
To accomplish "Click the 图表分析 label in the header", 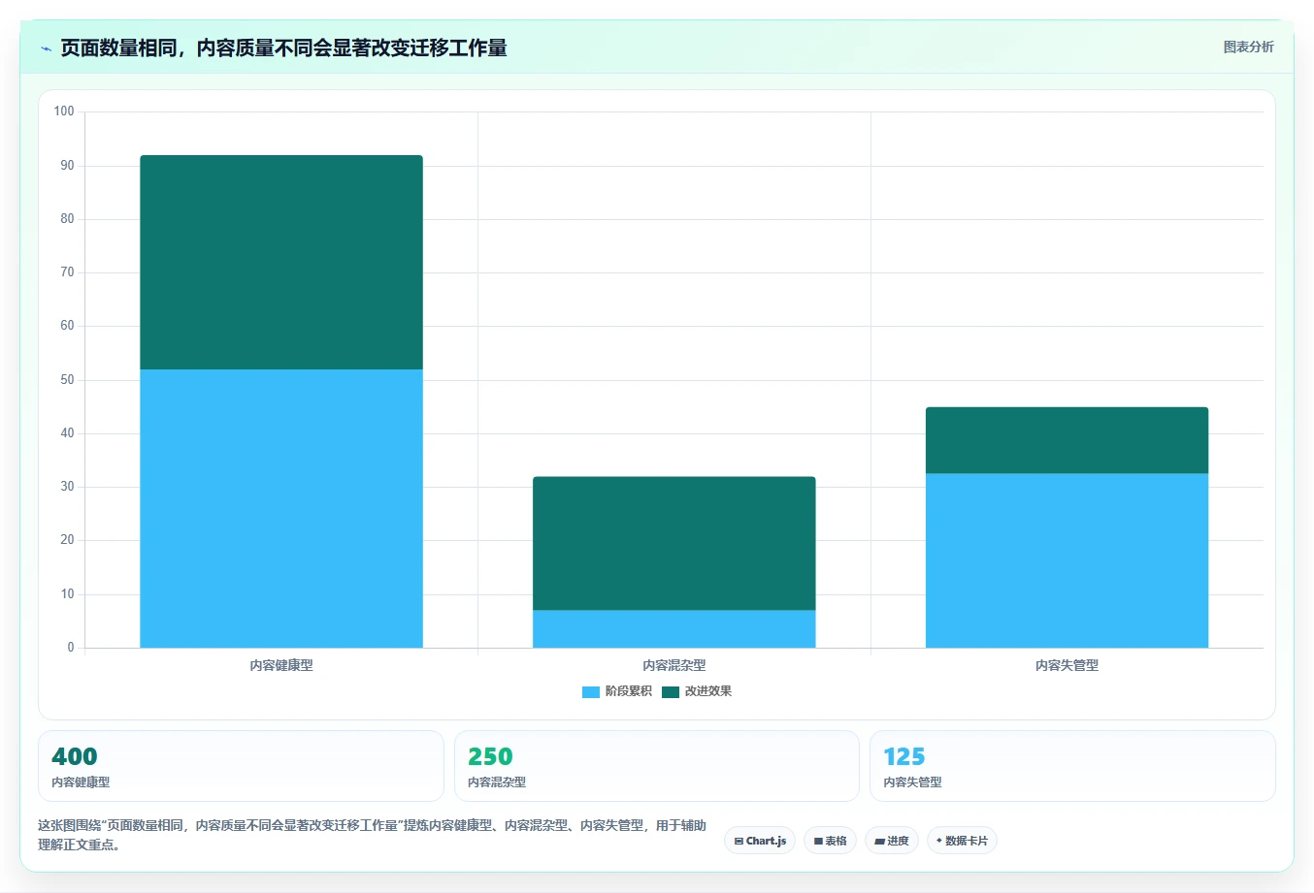I will 1248,47.
